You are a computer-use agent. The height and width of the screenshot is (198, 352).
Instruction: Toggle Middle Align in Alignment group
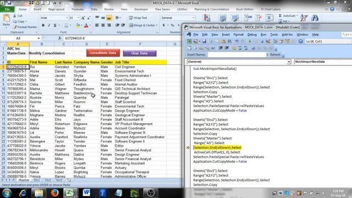click(x=103, y=18)
